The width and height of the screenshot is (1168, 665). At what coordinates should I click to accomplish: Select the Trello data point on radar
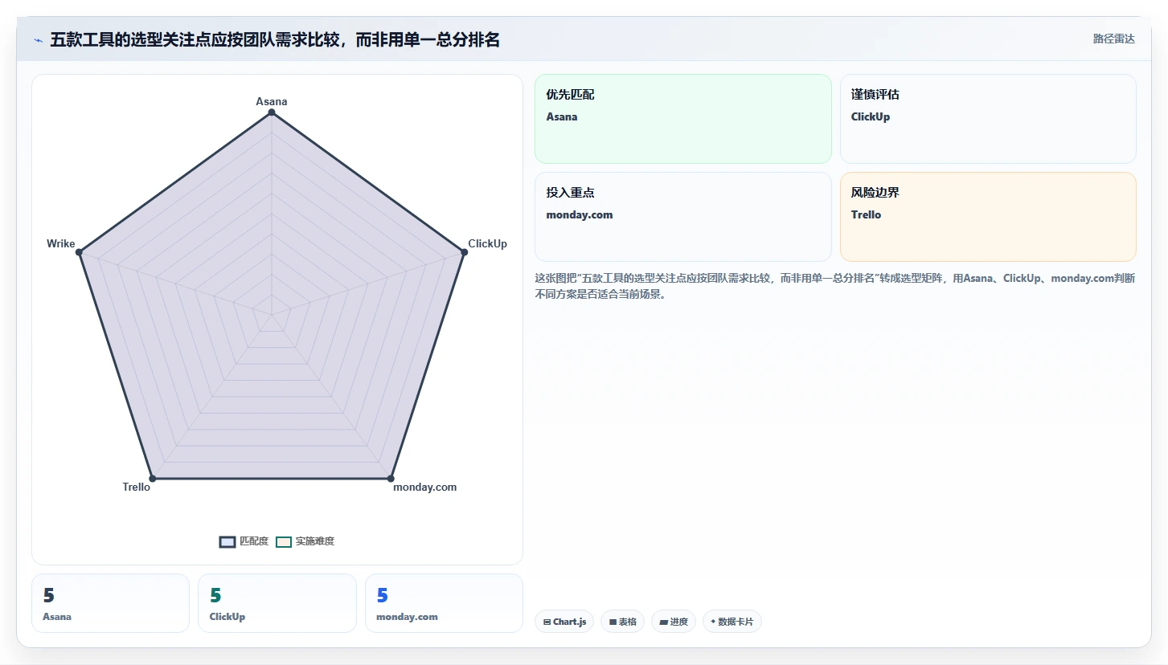(153, 479)
